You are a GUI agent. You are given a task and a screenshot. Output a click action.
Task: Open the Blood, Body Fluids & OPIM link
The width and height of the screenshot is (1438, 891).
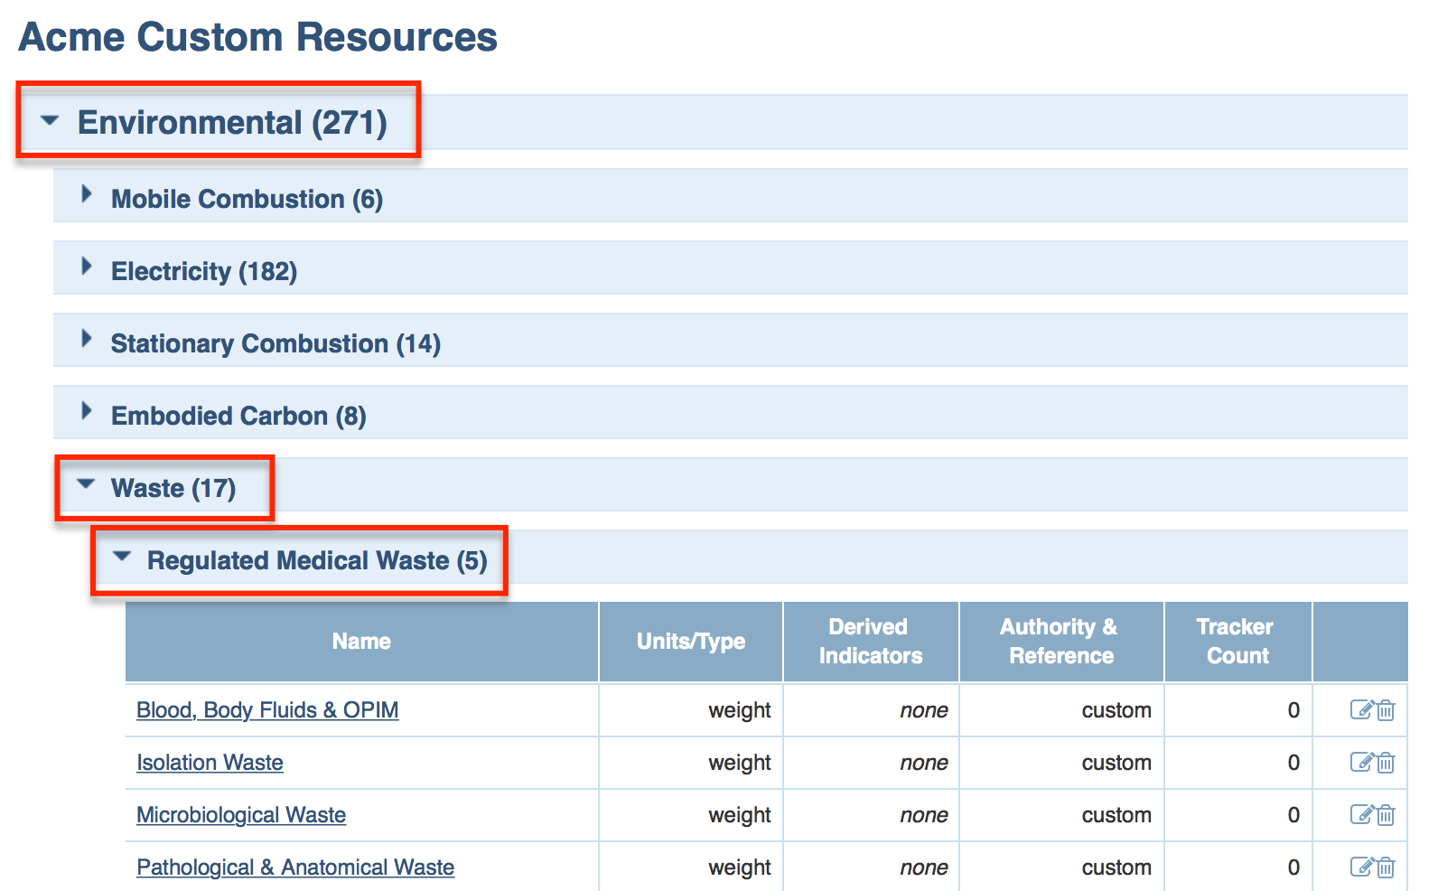(267, 710)
